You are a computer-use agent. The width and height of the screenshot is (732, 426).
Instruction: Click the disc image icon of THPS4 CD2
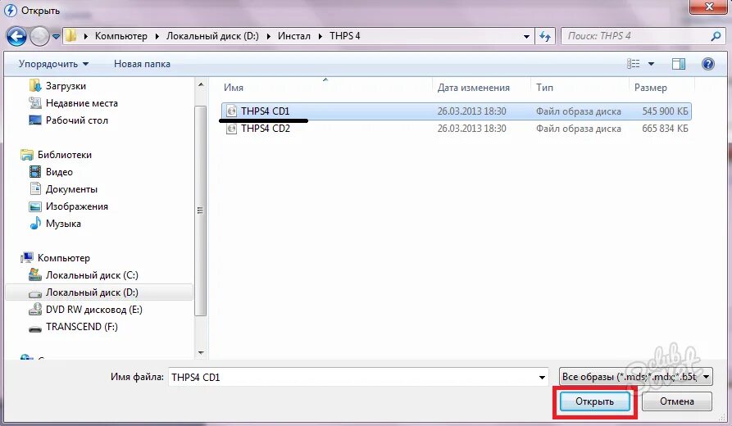[x=231, y=129]
